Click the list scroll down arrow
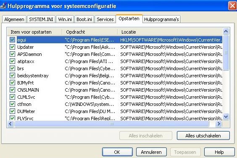 (x=226, y=116)
